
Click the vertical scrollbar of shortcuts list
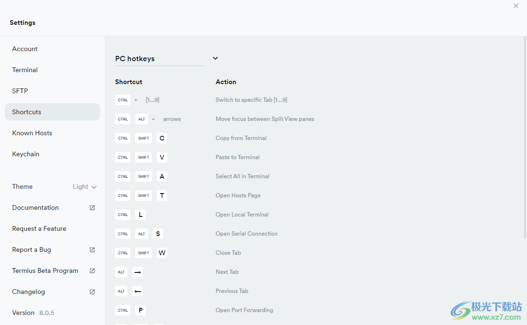[525, 138]
